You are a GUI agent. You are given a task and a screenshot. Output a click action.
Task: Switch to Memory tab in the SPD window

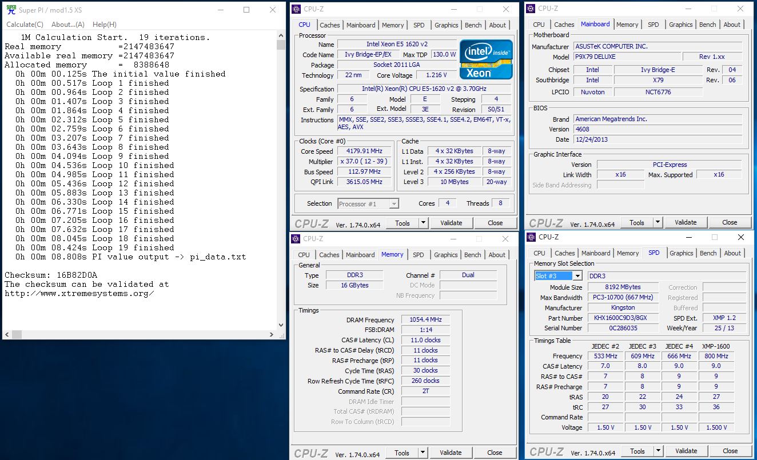click(628, 253)
